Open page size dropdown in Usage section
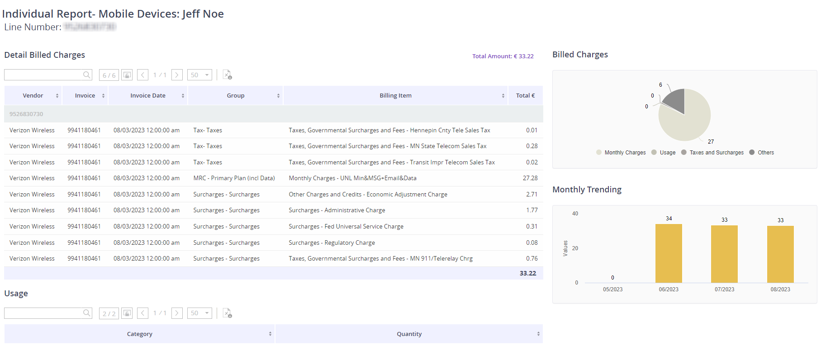 click(x=199, y=313)
